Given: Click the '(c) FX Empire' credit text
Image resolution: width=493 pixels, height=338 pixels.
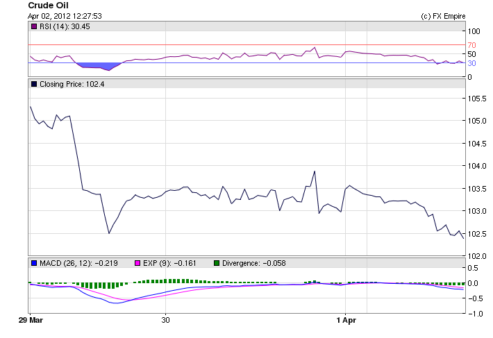Looking at the screenshot, I should (x=443, y=16).
